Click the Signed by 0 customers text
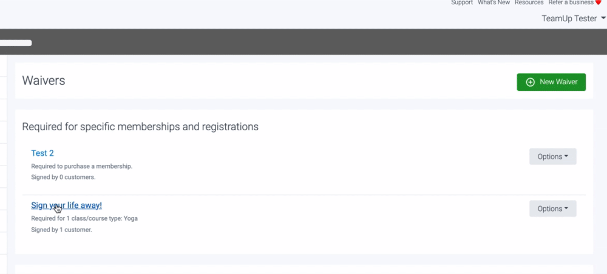607x274 pixels. (63, 178)
